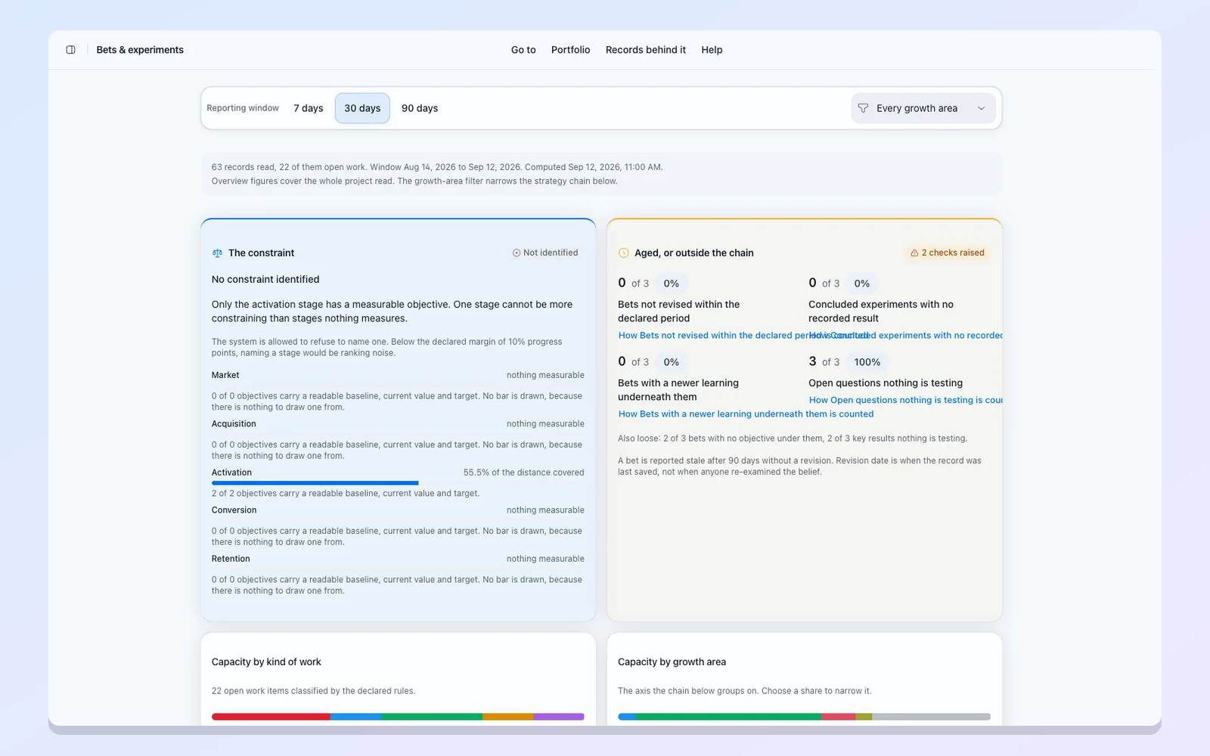This screenshot has width=1210, height=756.
Task: Click the Bets & experiments title
Action: (x=140, y=50)
